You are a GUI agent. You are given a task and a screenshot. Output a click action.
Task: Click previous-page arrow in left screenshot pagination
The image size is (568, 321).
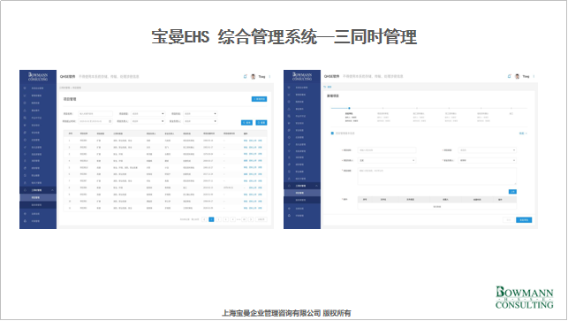(204, 219)
